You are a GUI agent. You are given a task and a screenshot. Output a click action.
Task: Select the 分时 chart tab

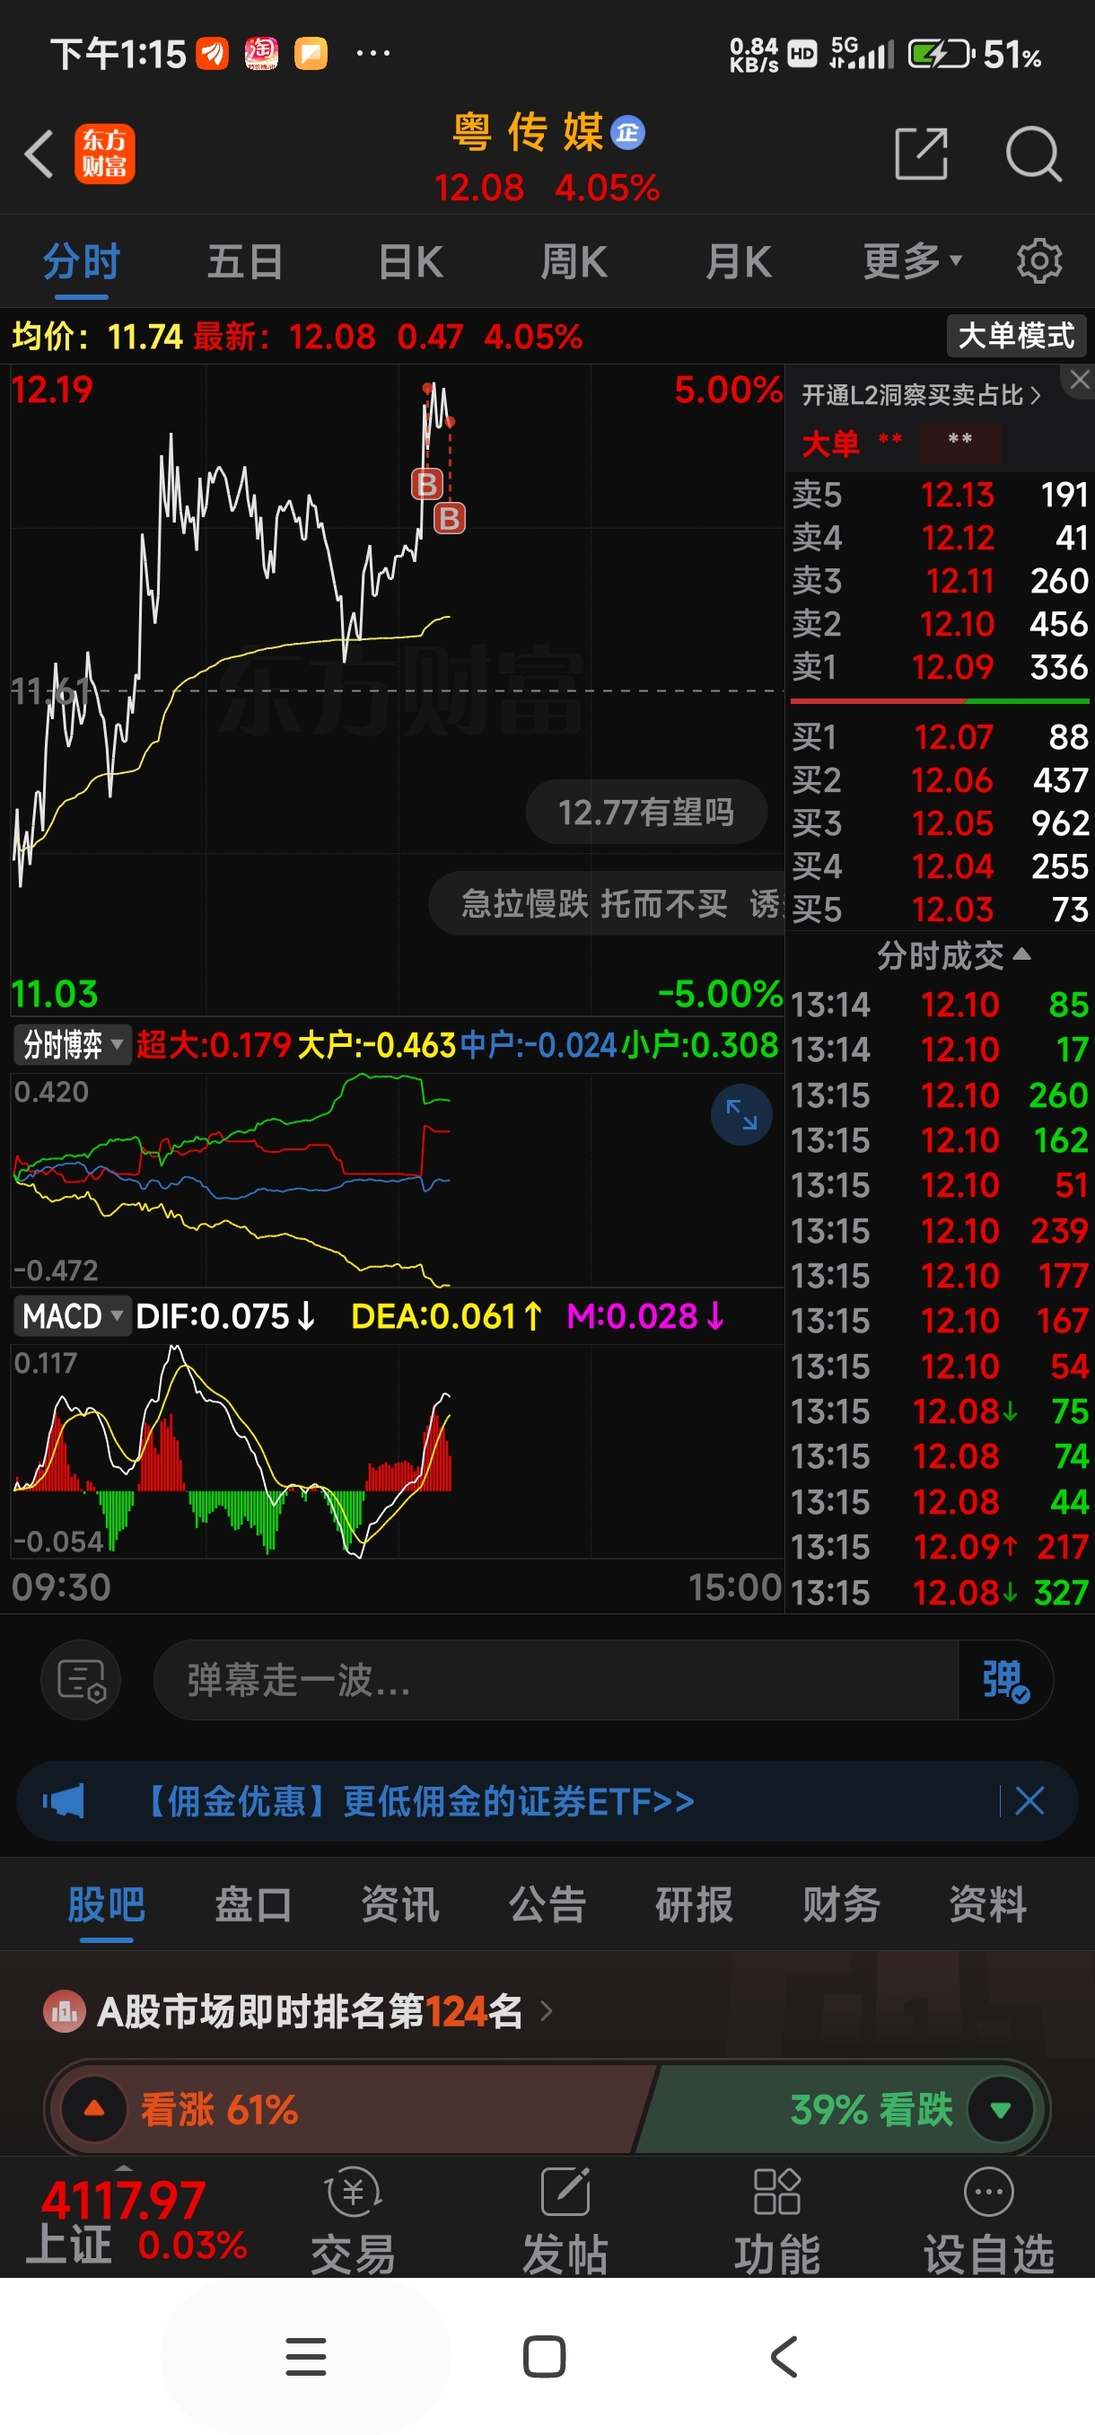(x=82, y=261)
